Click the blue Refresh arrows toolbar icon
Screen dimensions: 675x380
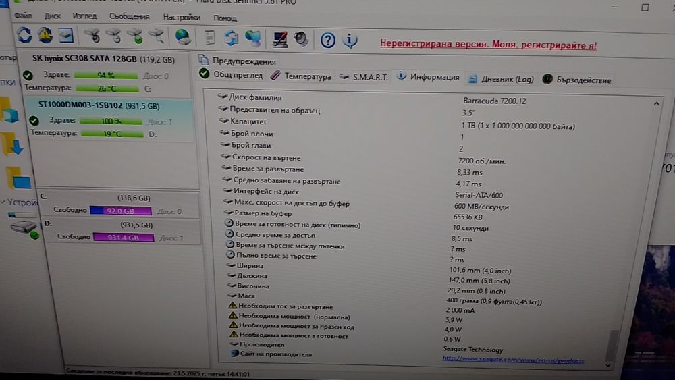point(24,35)
